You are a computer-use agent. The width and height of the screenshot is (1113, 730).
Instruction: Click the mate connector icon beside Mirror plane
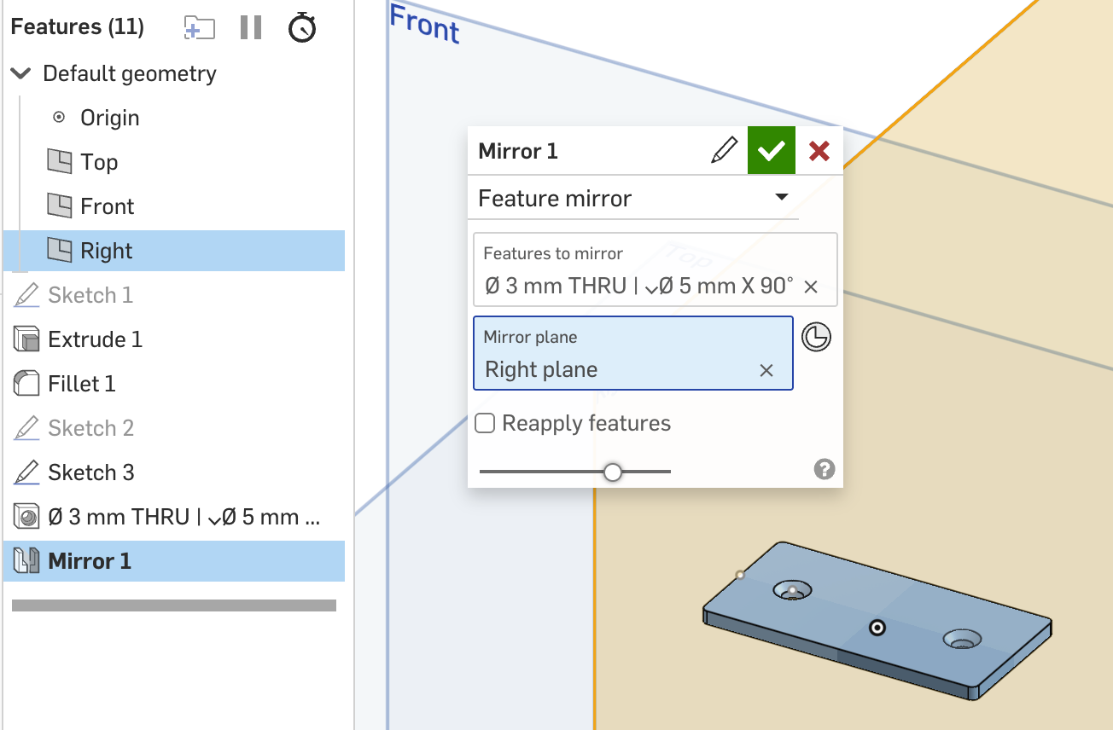(817, 337)
